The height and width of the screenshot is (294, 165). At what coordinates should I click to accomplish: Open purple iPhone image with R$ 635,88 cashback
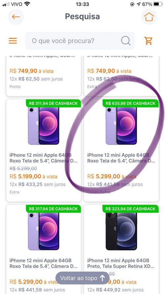point(121,126)
